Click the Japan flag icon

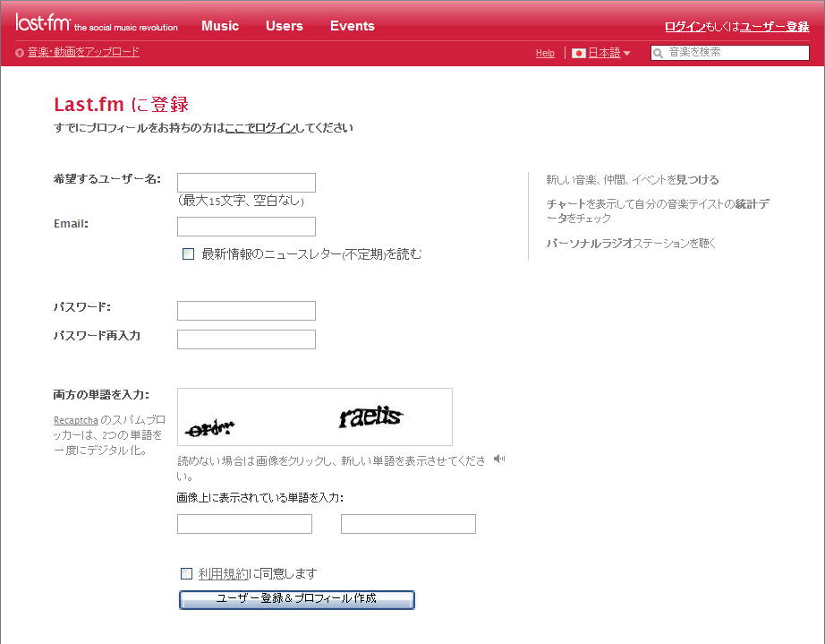click(578, 53)
